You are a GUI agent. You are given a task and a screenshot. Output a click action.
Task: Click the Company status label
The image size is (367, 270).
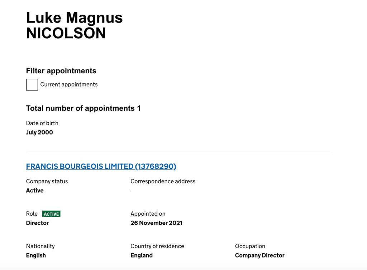47,181
